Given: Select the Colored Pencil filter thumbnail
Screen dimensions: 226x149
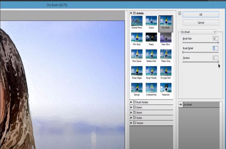Looking at the screenshot, I should (137, 21).
